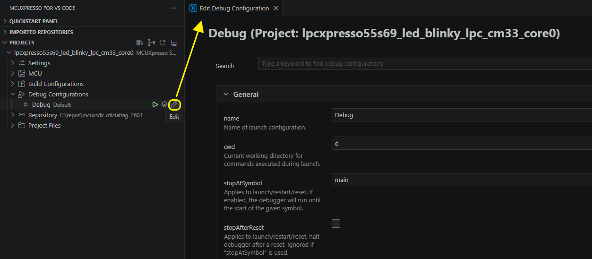Click the library books icon in Projects header
This screenshot has height=259, width=592.
tap(139, 43)
